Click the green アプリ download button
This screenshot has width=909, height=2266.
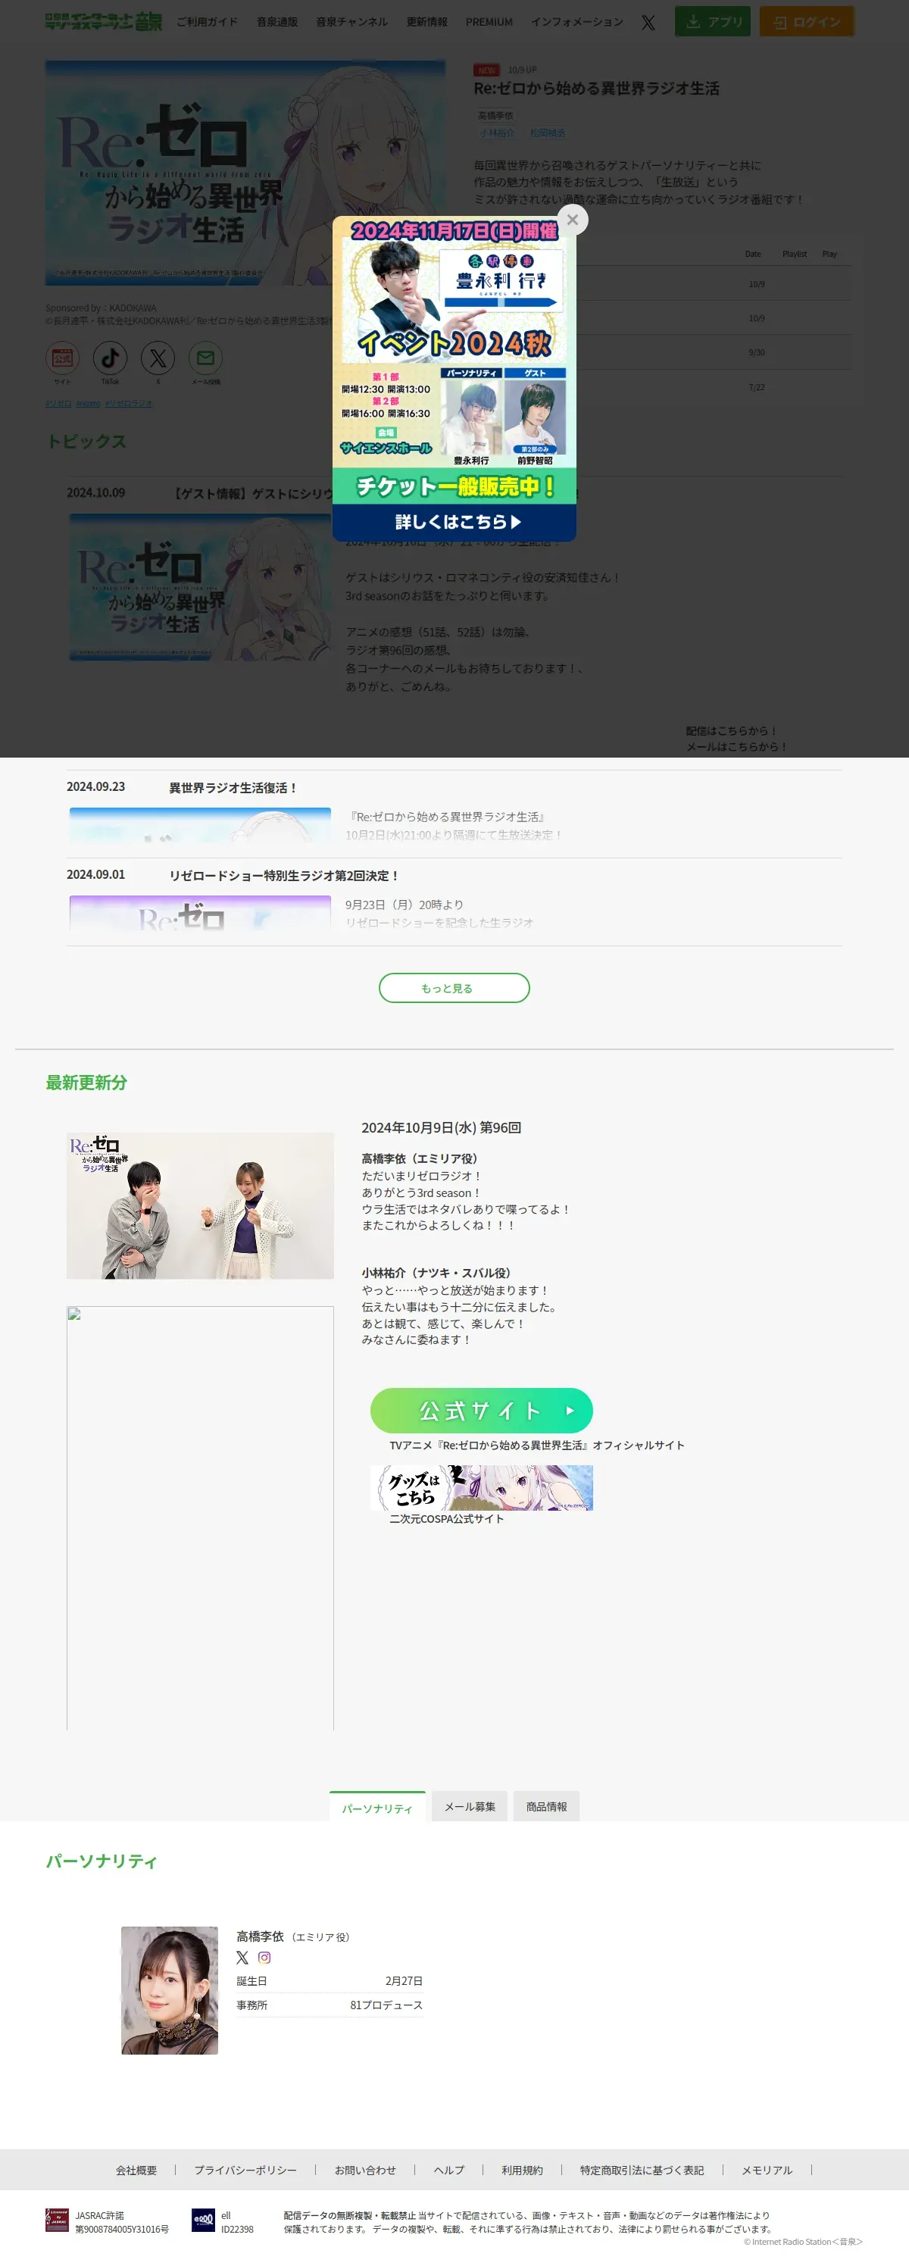712,22
